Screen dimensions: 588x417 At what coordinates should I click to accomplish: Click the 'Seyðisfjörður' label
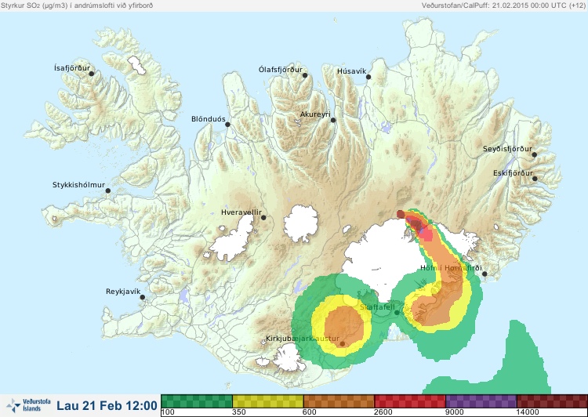507,149
